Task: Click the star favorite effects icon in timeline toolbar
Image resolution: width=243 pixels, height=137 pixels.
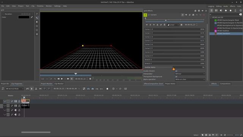Action: coord(107,89)
